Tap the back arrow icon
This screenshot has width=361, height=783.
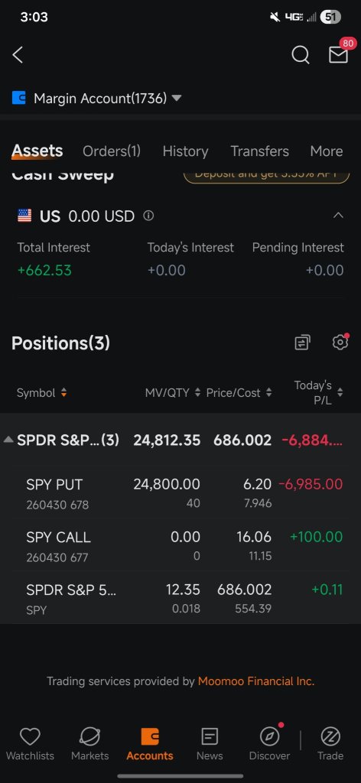(x=18, y=55)
